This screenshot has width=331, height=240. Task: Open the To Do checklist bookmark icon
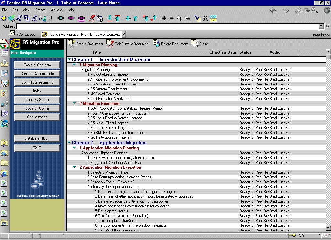click(x=4, y=93)
